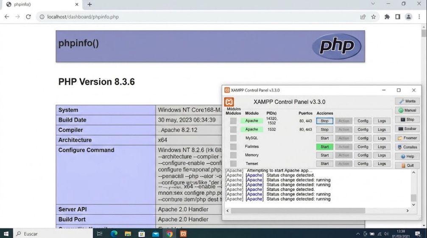Image resolution: width=427 pixels, height=238 pixels.
Task: Bookmark this page with the star icon
Action: tap(373, 17)
